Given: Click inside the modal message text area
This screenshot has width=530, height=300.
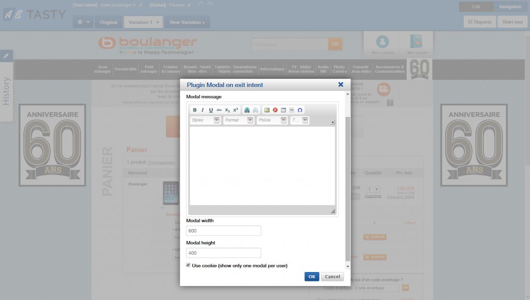Looking at the screenshot, I should [262, 166].
